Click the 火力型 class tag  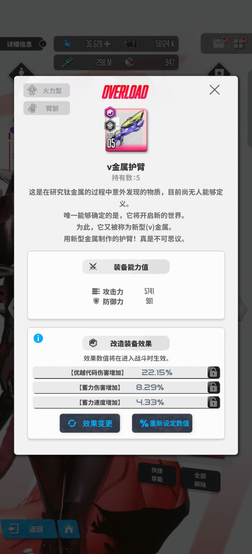pos(47,91)
